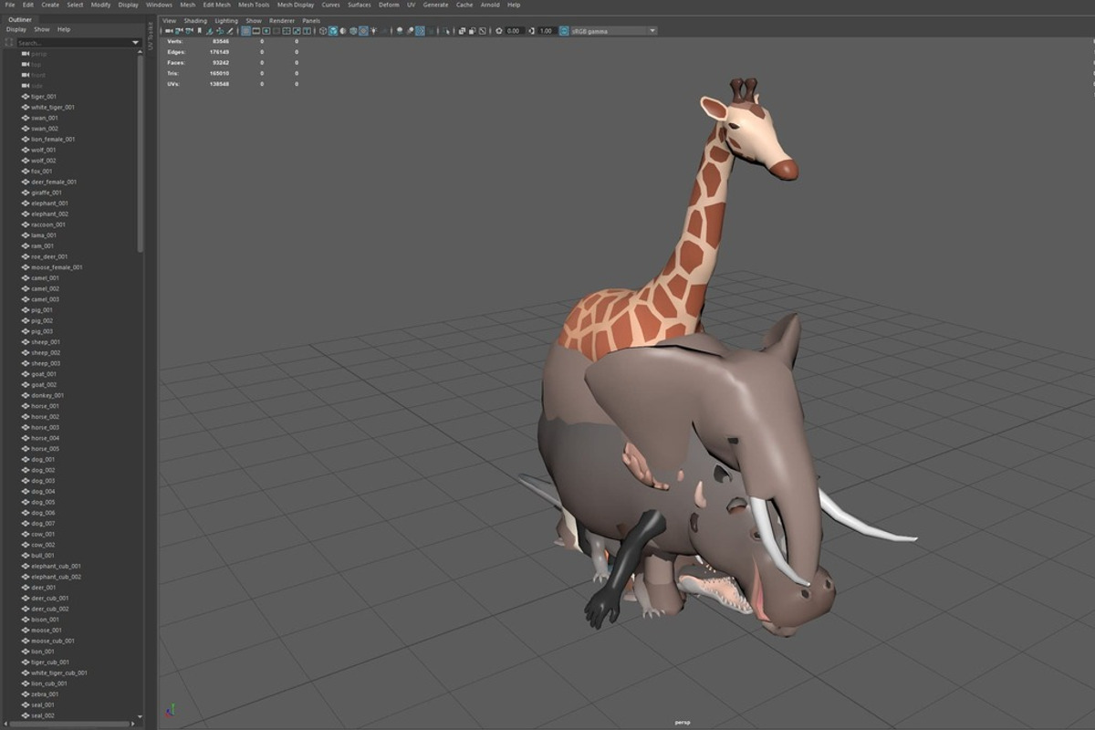
Task: Open the Deform menu
Action: pyautogui.click(x=389, y=5)
